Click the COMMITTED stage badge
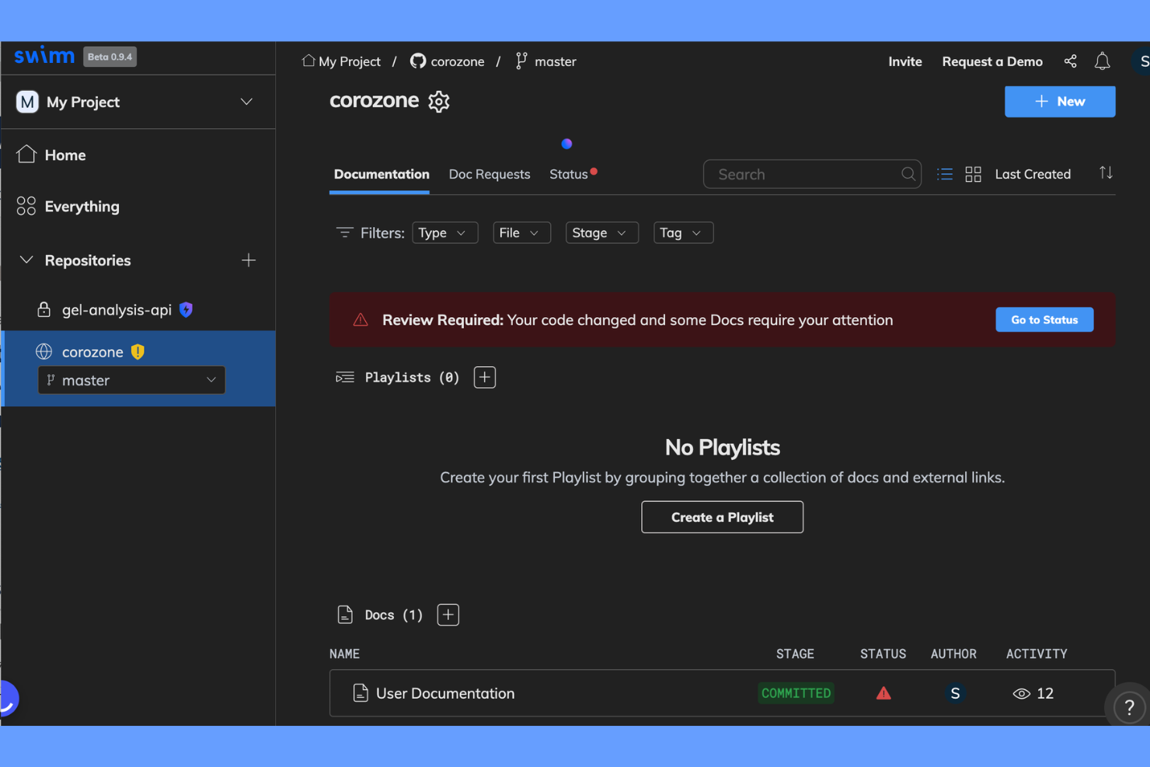This screenshot has width=1150, height=767. 796,693
